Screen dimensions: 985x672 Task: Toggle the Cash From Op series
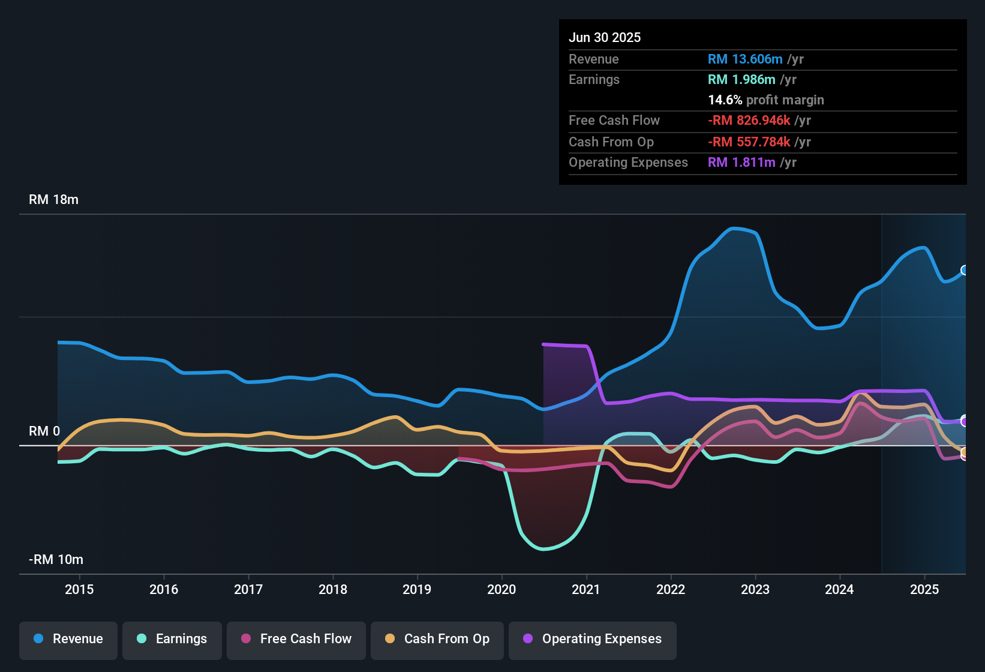point(437,639)
